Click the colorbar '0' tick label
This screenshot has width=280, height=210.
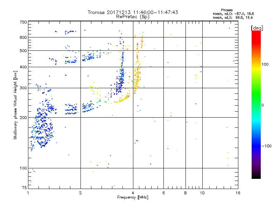point(262,105)
